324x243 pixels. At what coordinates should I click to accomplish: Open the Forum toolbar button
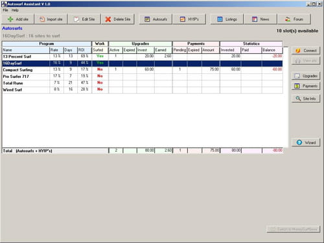(294, 19)
